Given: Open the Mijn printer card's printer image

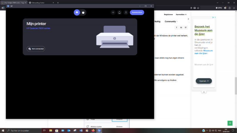Looking at the screenshot, I should click(115, 37).
